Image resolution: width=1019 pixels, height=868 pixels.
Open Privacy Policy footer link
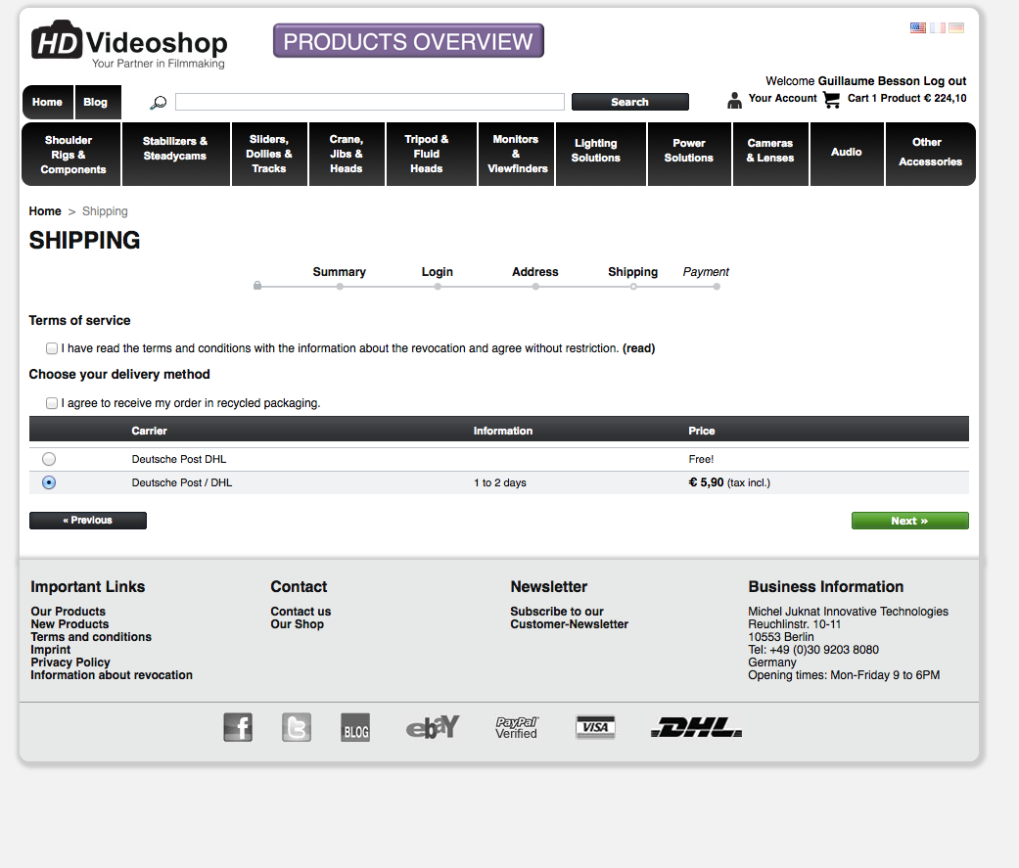tap(70, 662)
